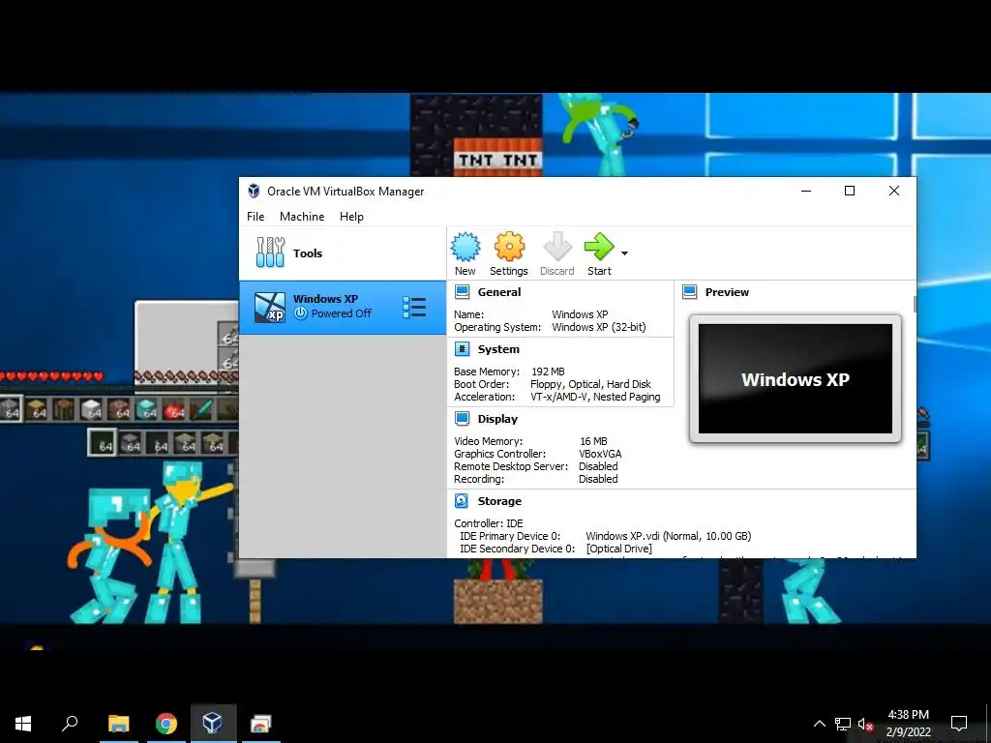Open the System section heading link
The height and width of the screenshot is (743, 991).
(x=498, y=348)
